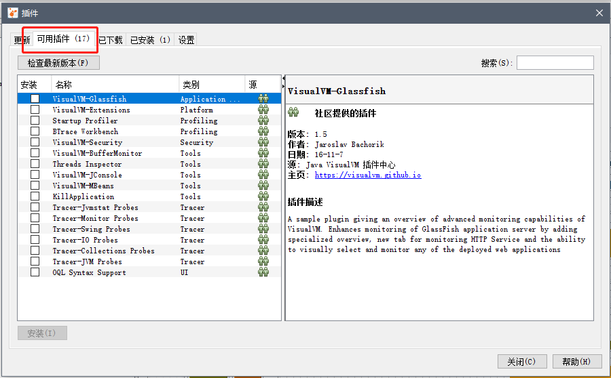Sort by the 安装 column header

[x=35, y=85]
